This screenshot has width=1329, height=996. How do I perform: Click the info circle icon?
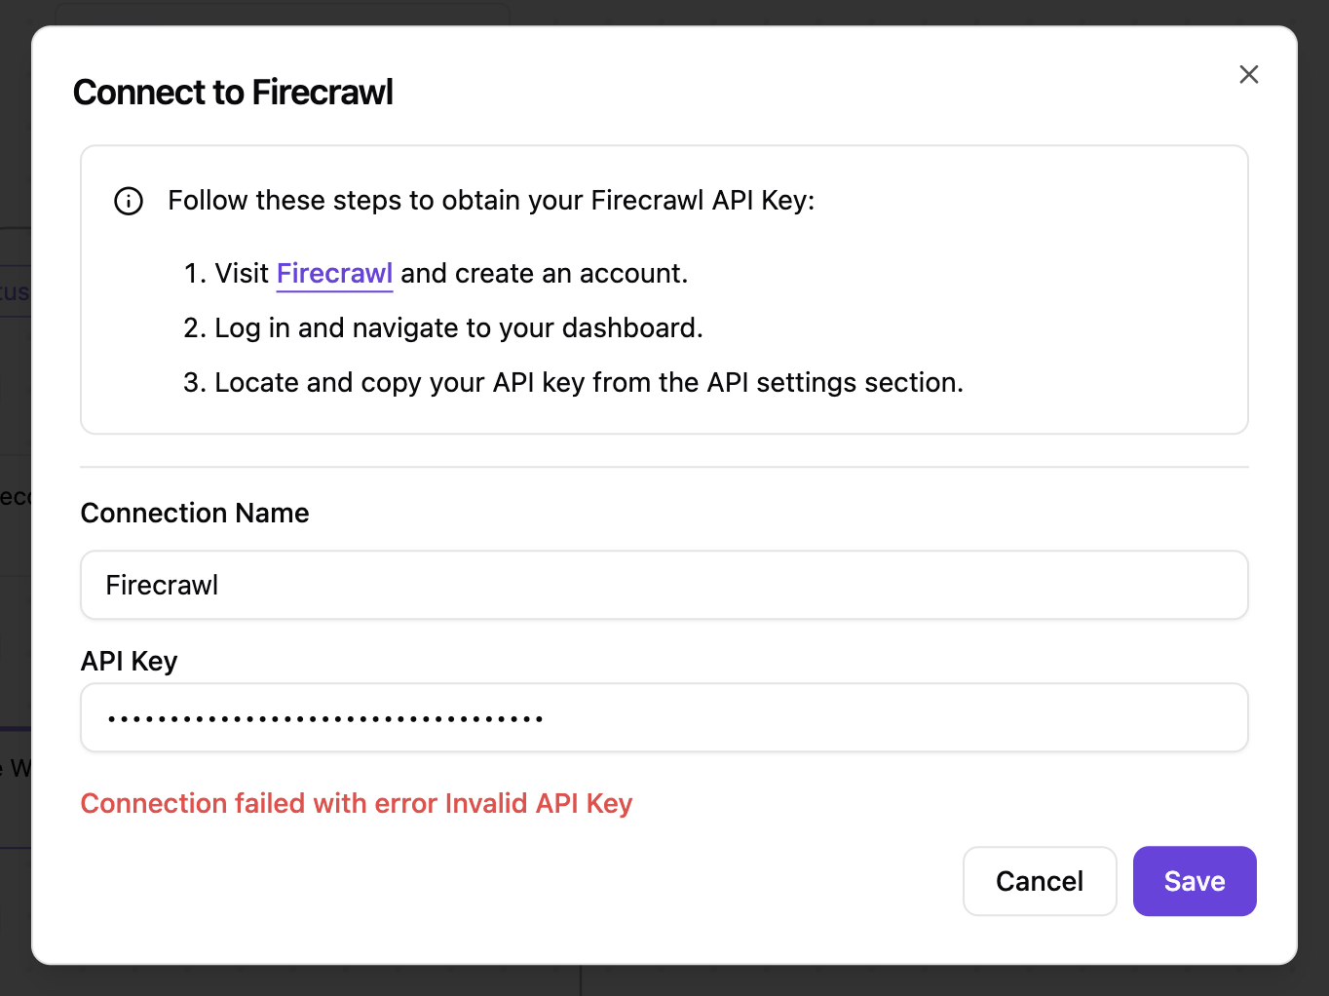[129, 201]
